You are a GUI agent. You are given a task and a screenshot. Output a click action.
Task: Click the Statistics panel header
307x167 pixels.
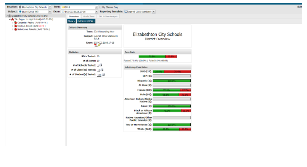tap(95, 52)
